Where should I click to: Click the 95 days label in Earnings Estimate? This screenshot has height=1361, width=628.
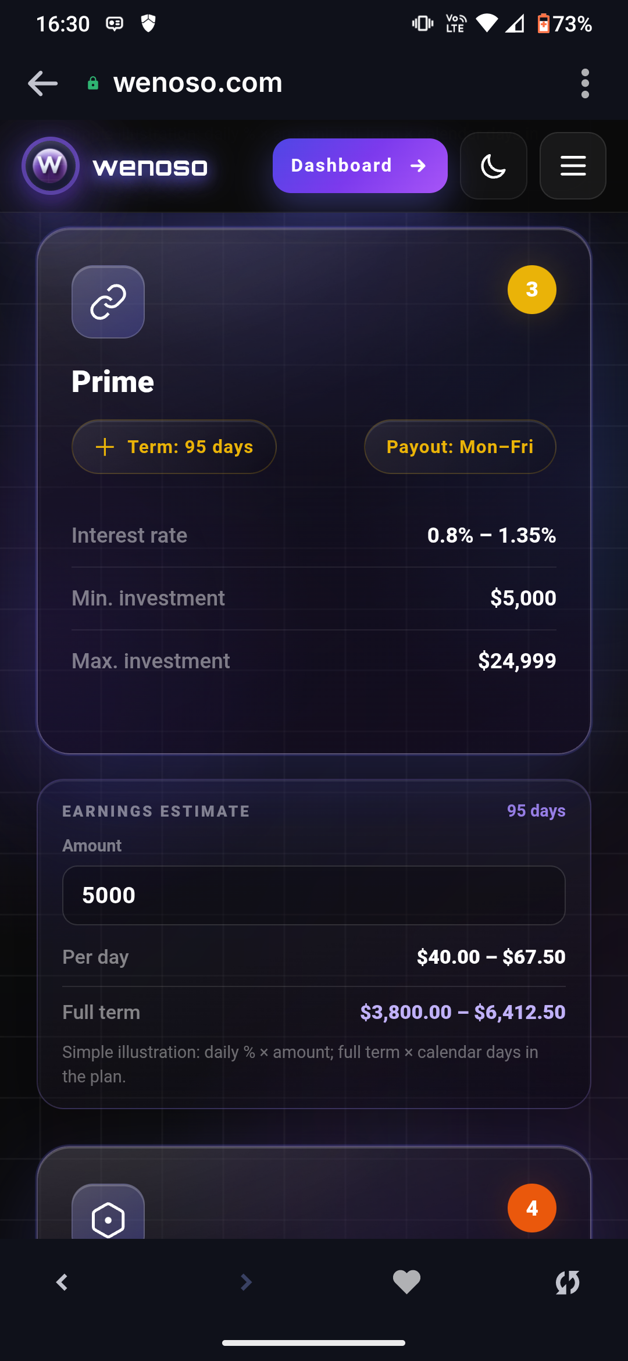pyautogui.click(x=536, y=811)
